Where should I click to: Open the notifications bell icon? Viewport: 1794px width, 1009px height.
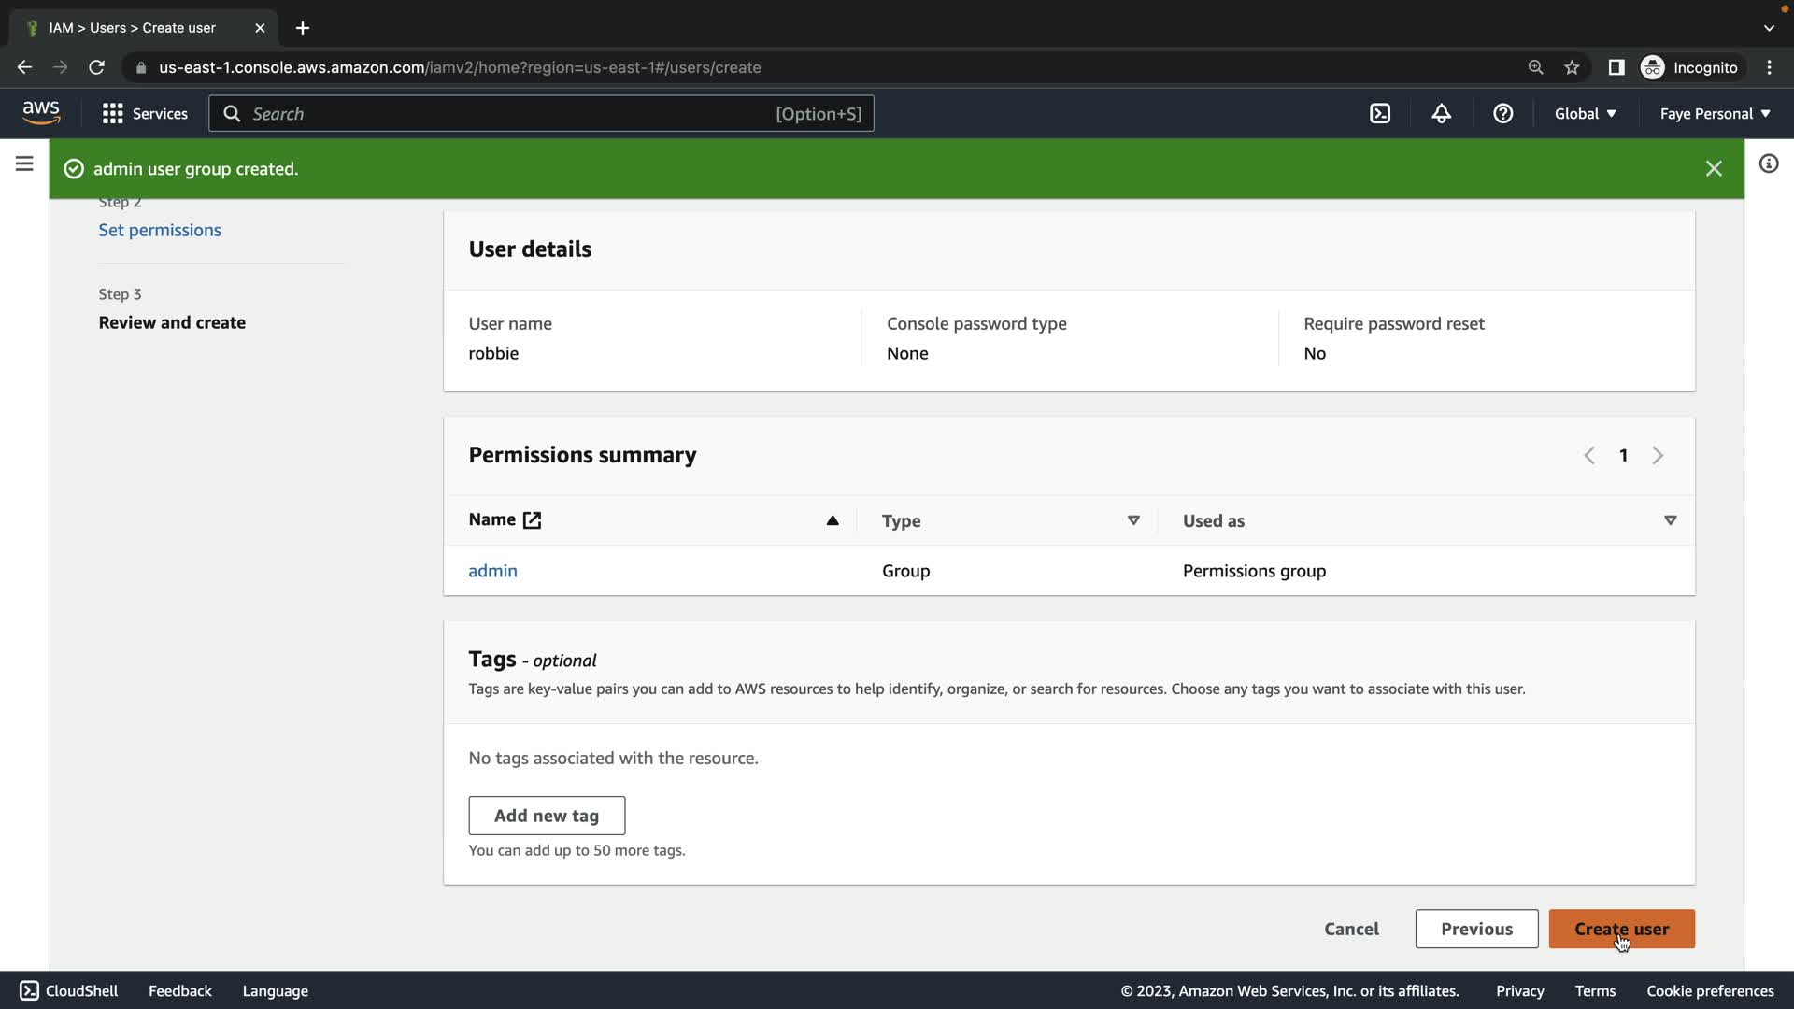tap(1441, 114)
